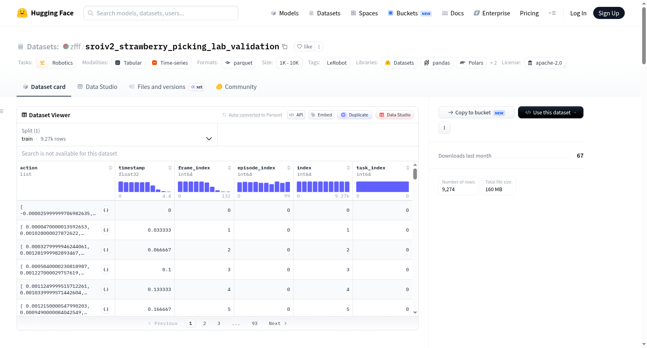Show the +2 more libraries
This screenshot has width=647, height=348.
click(493, 63)
